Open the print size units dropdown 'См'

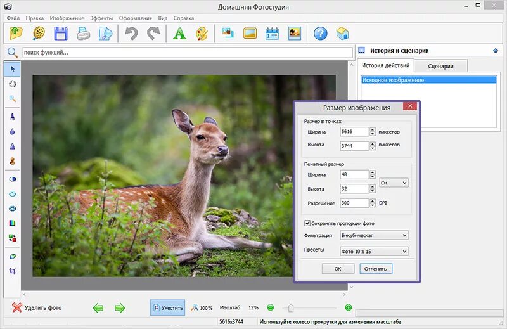394,183
